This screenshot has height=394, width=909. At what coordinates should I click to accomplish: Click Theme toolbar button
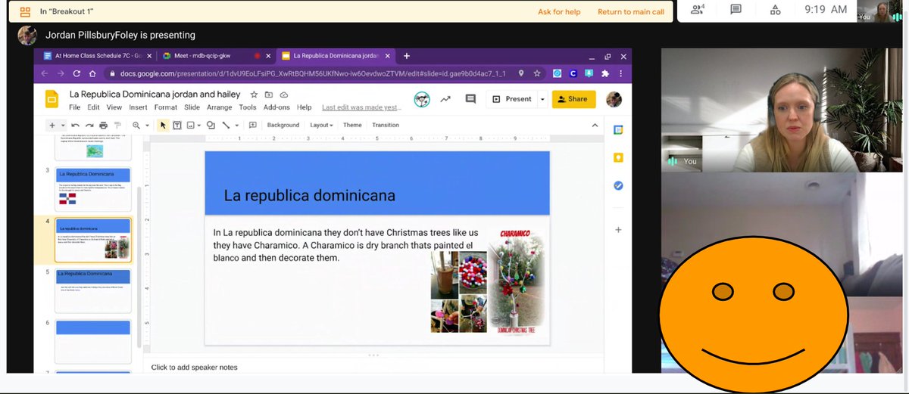[x=352, y=125]
